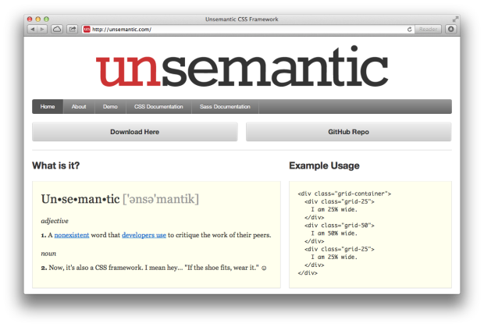Click the 'I am 50% wide.' code line
Viewport: 484px width, 327px height.
click(x=334, y=233)
